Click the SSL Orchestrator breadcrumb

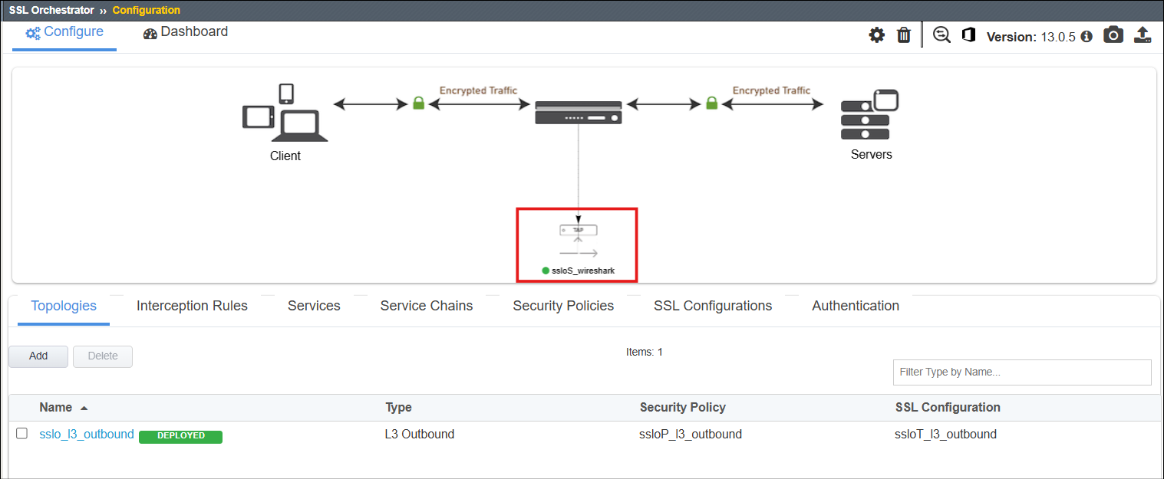click(x=51, y=10)
